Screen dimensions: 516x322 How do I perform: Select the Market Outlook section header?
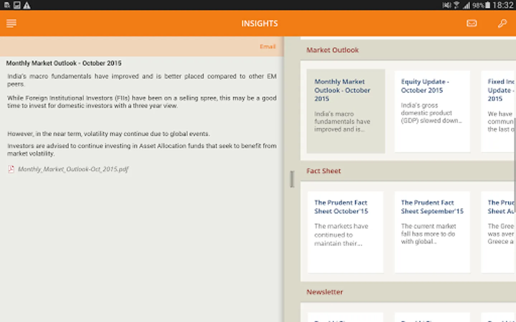point(408,50)
